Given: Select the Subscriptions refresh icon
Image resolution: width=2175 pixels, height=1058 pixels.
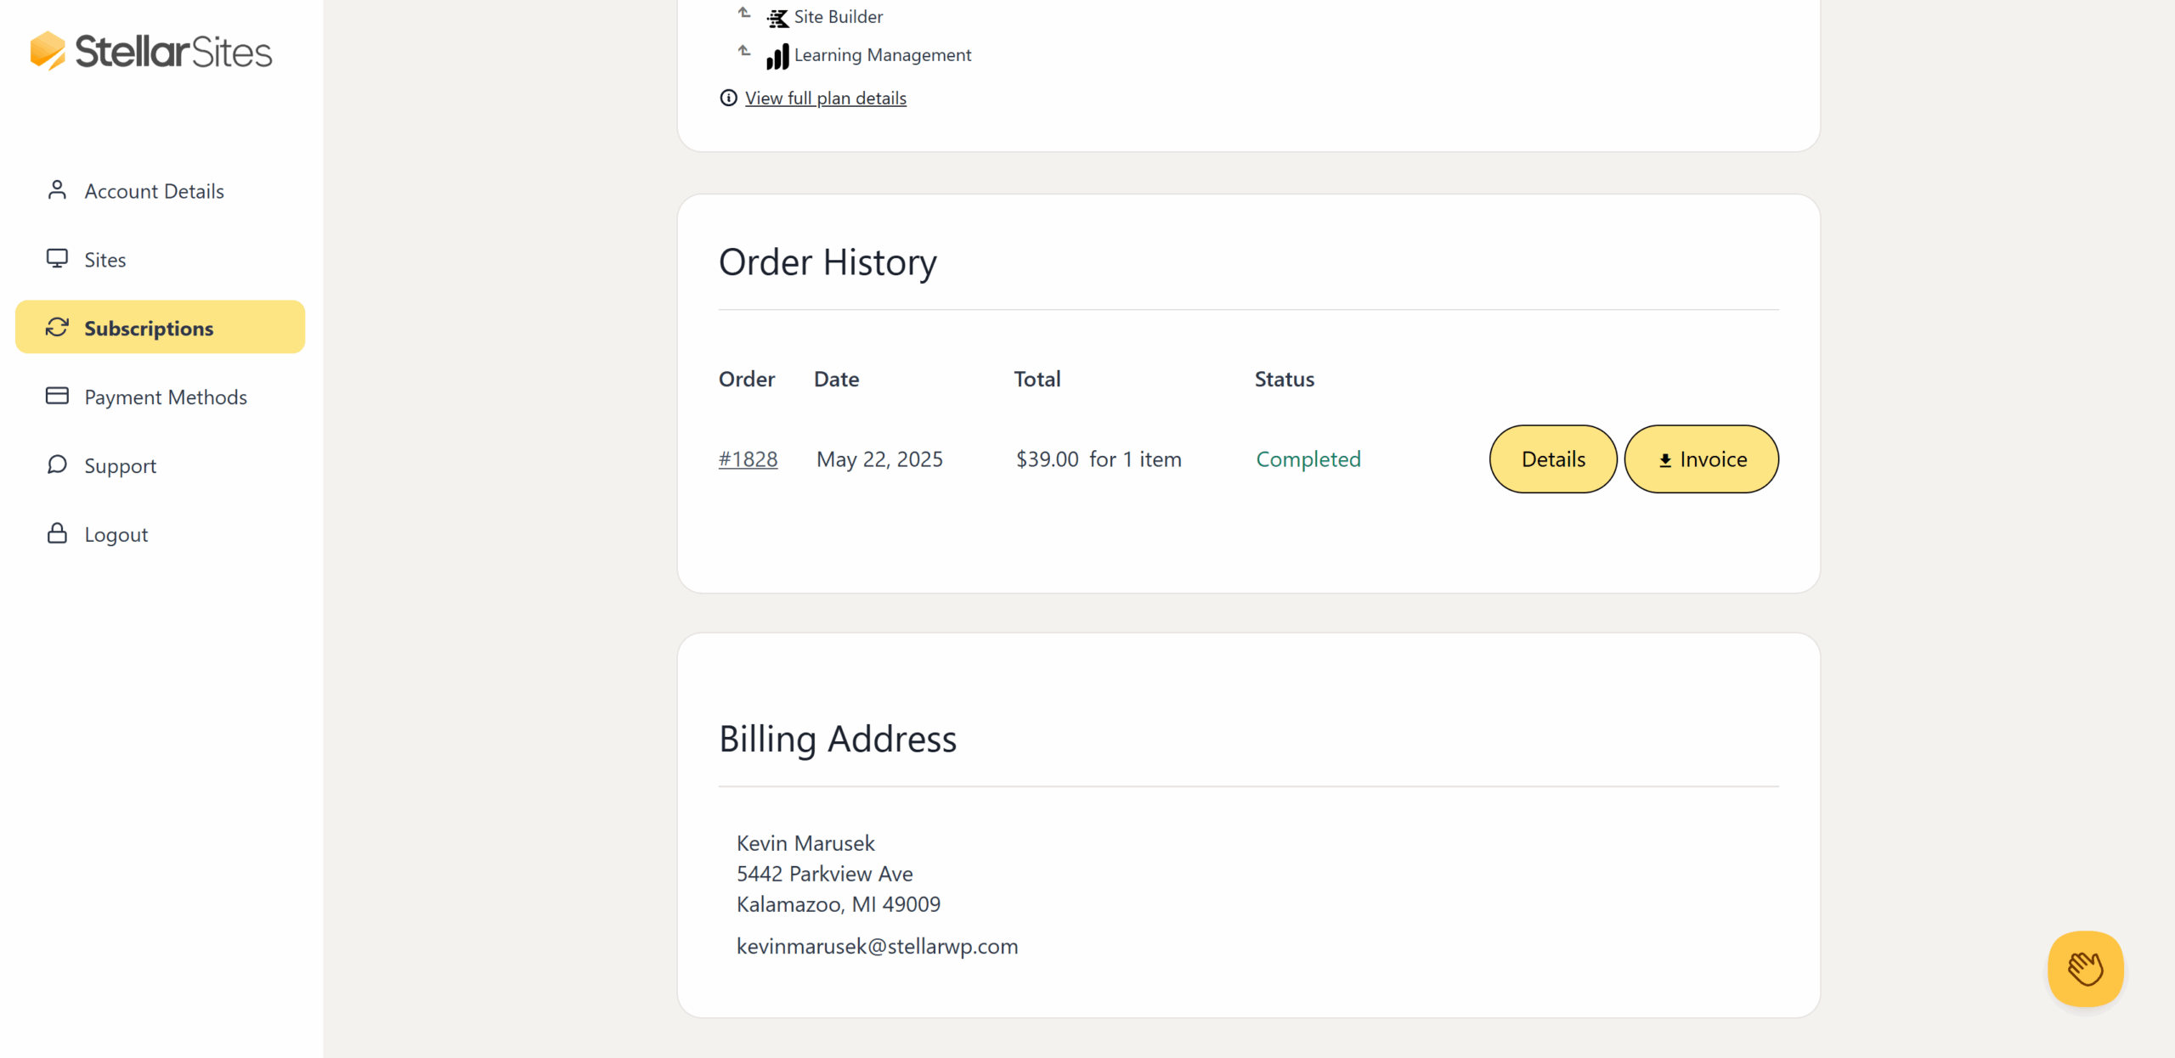Looking at the screenshot, I should [x=57, y=327].
